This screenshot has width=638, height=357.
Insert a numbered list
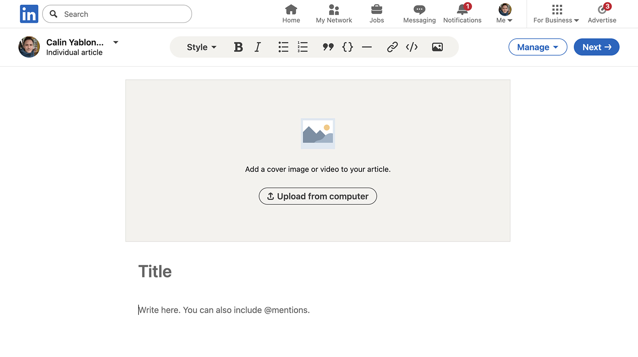pos(303,47)
